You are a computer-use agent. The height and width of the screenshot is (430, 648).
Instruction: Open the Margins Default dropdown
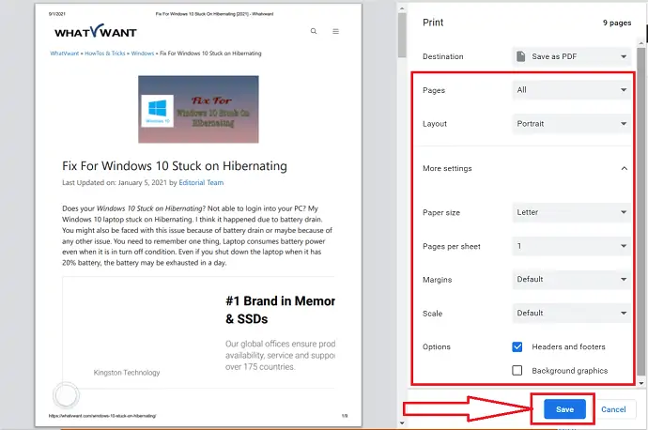coord(572,280)
